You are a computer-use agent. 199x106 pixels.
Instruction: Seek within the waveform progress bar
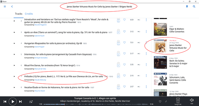coord(96,104)
